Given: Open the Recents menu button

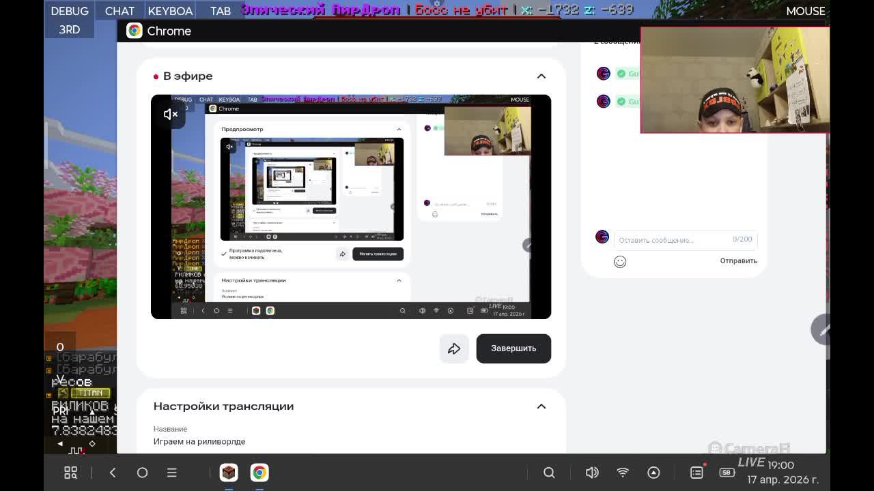Looking at the screenshot, I should coord(172,473).
